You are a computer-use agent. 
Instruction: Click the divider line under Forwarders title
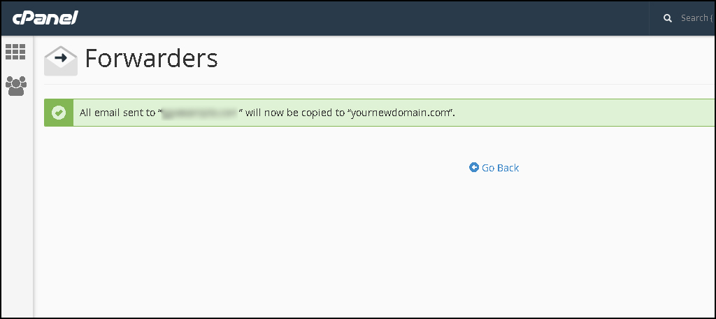[x=378, y=85]
